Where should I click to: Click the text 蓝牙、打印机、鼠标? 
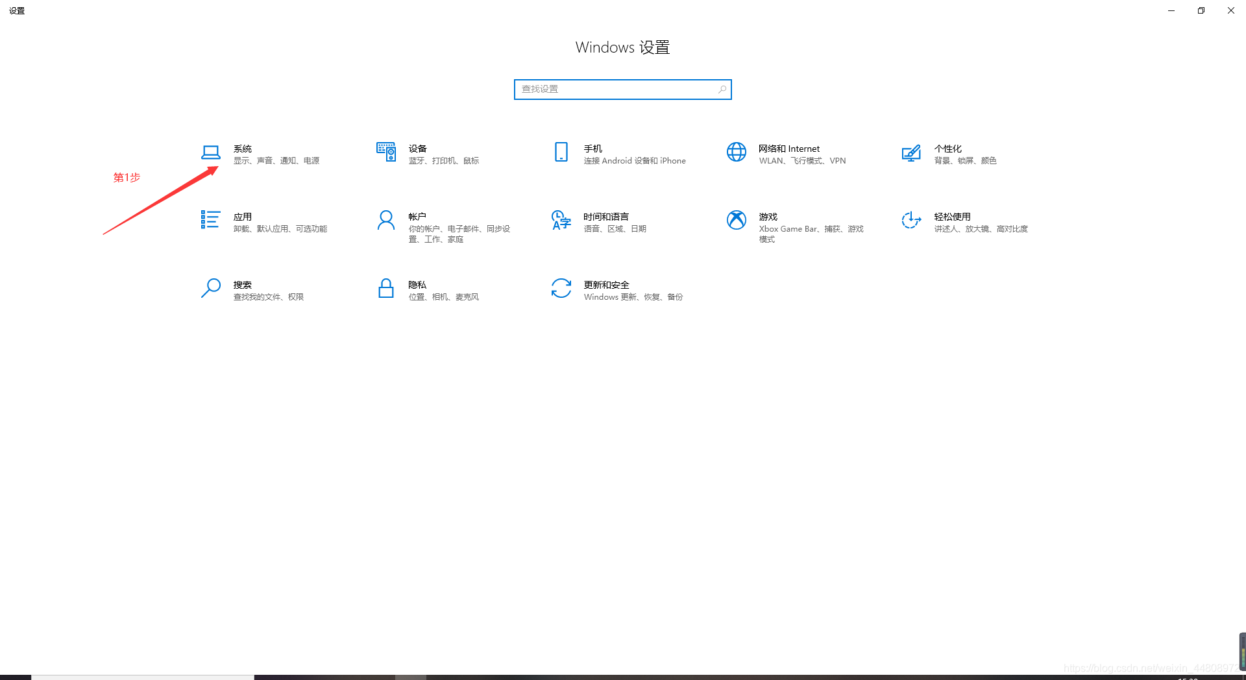click(x=444, y=161)
